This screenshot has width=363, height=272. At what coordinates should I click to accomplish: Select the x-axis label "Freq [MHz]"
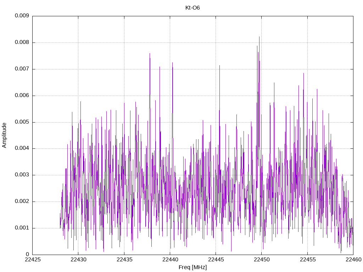click(x=192, y=267)
